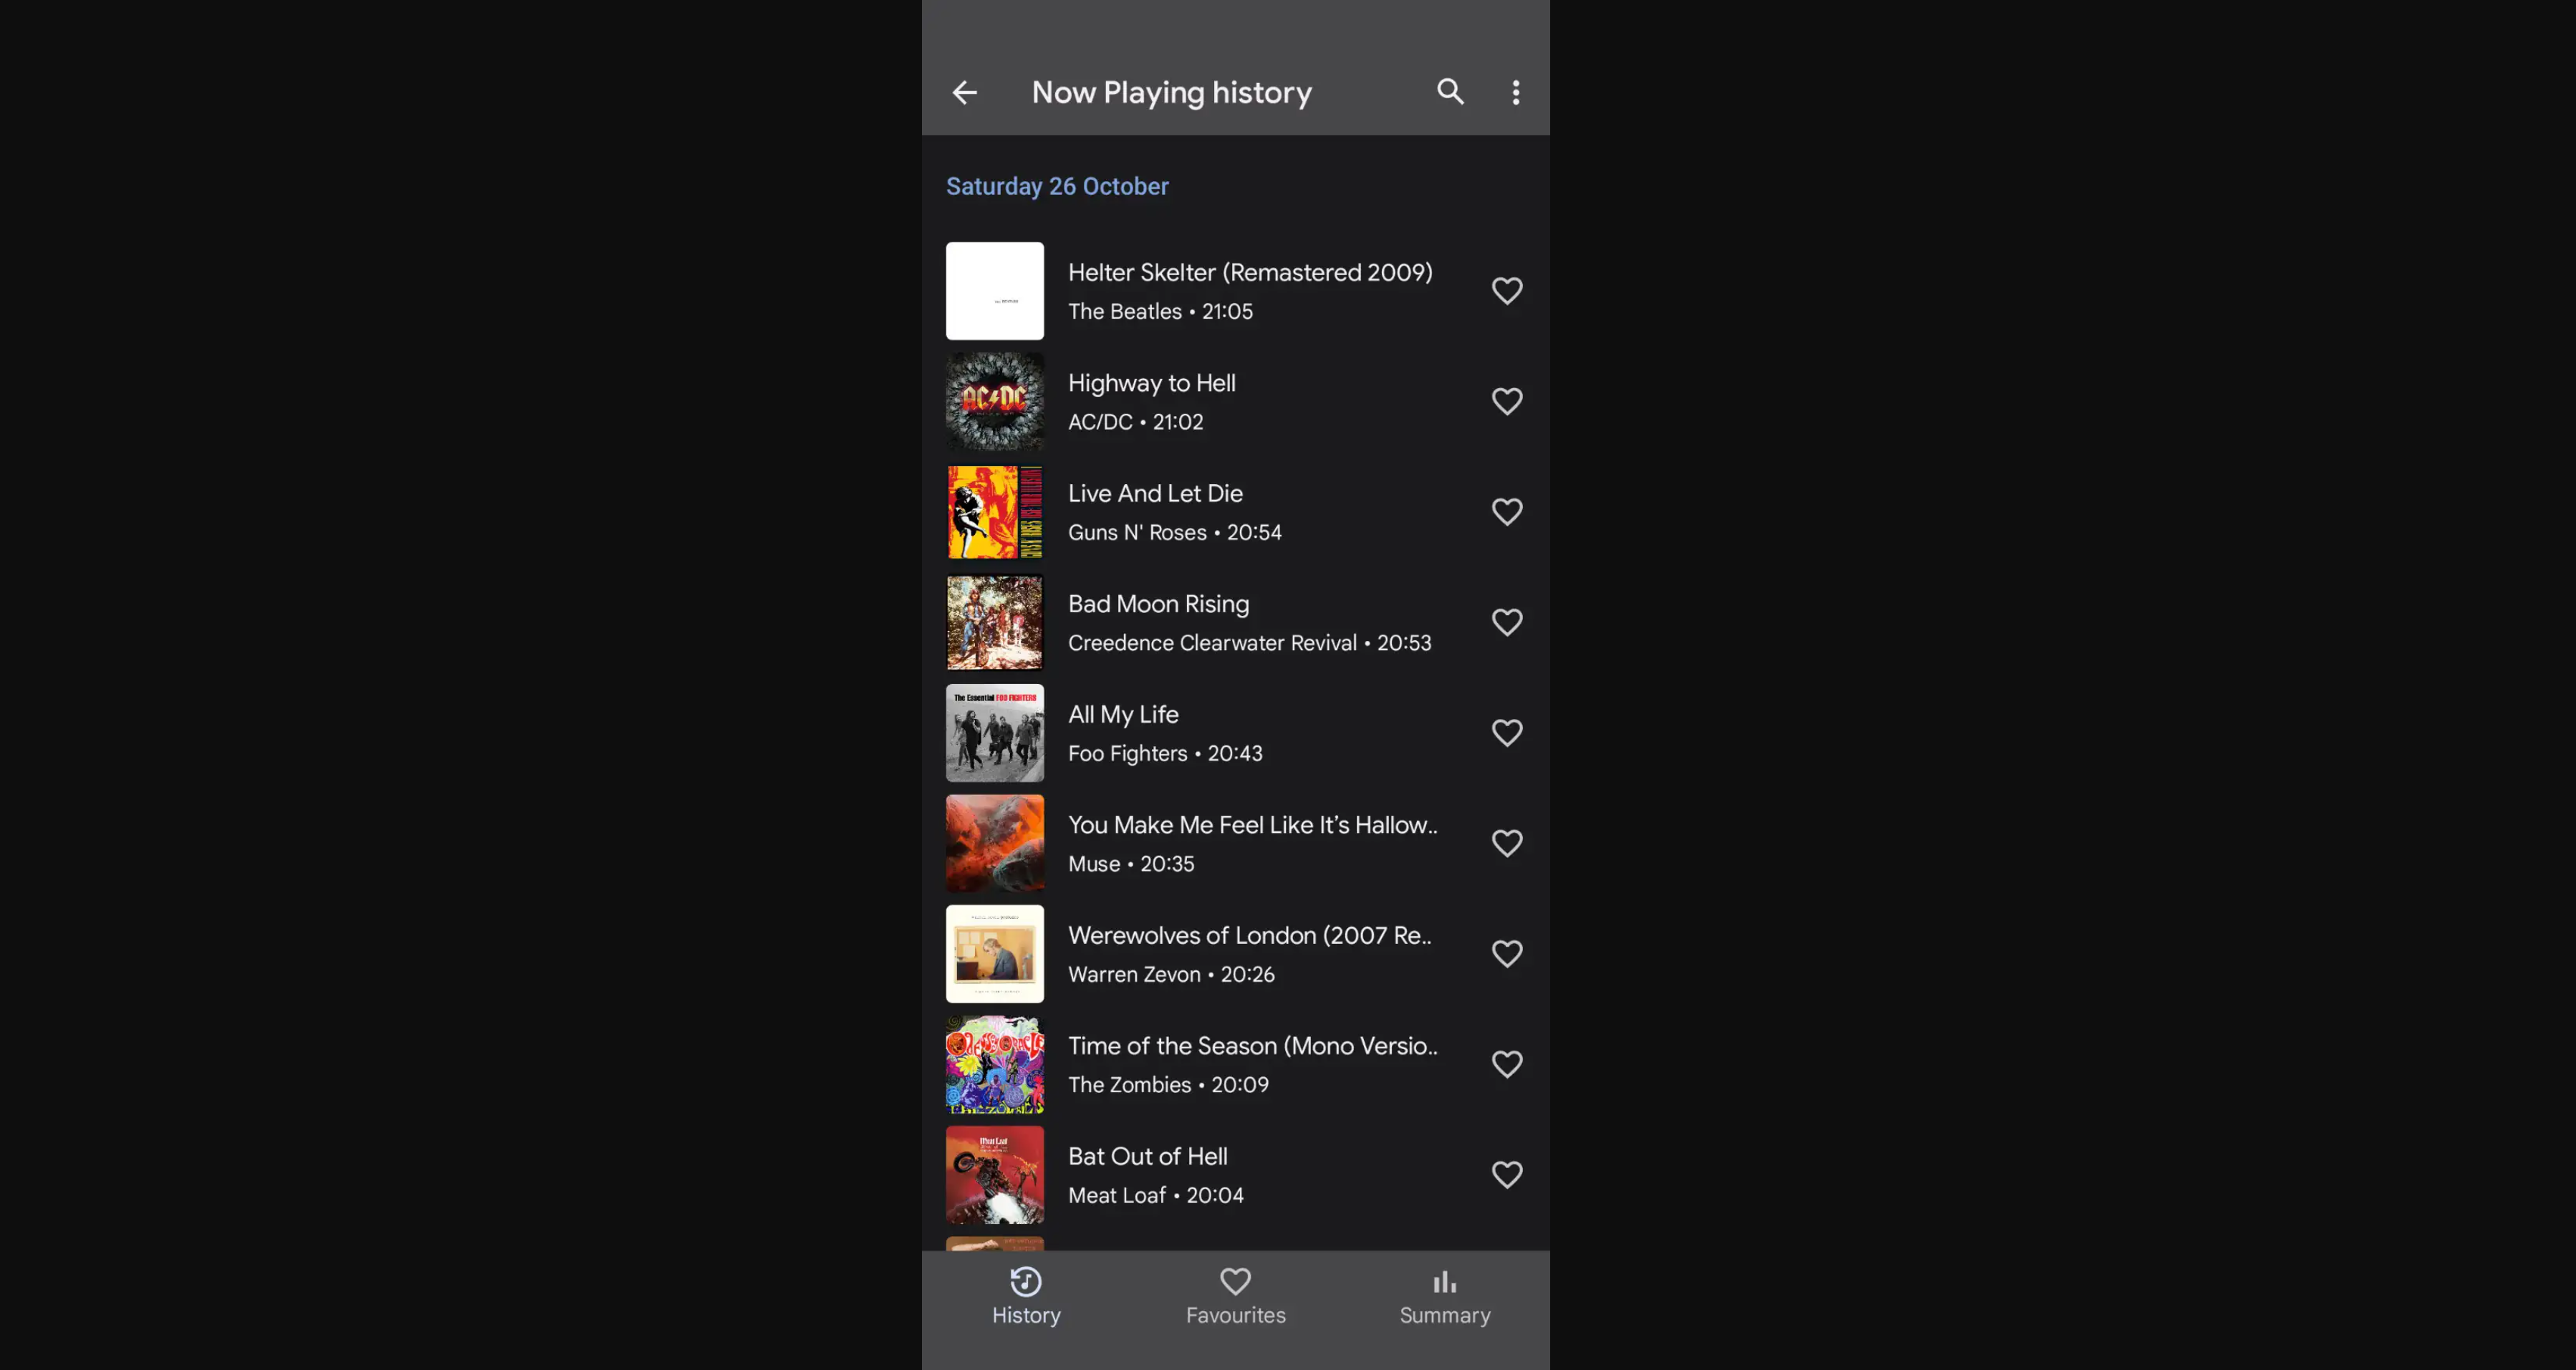The image size is (2576, 1370).
Task: Click the line Meat Loaf • 20:04
Action: tap(1155, 1196)
